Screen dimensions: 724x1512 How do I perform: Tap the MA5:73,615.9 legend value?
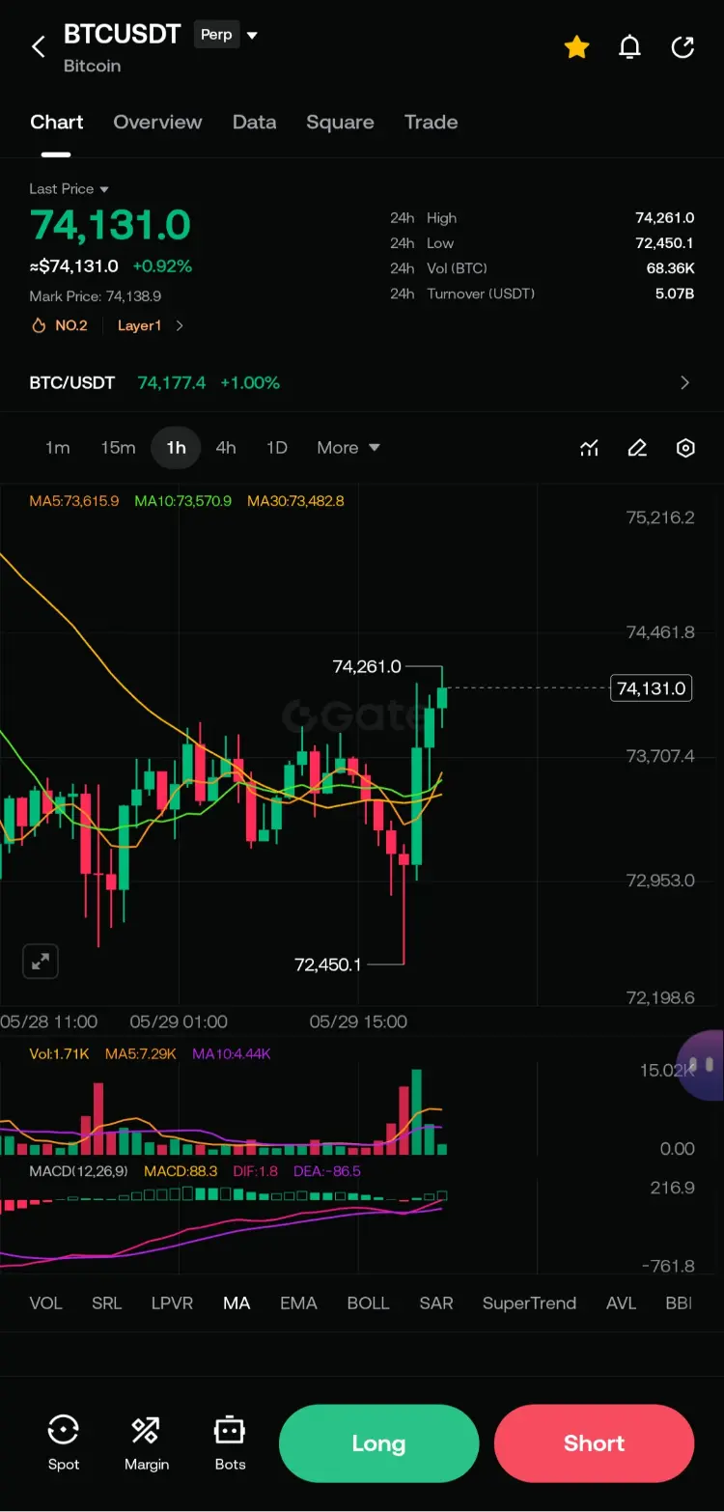click(x=74, y=501)
